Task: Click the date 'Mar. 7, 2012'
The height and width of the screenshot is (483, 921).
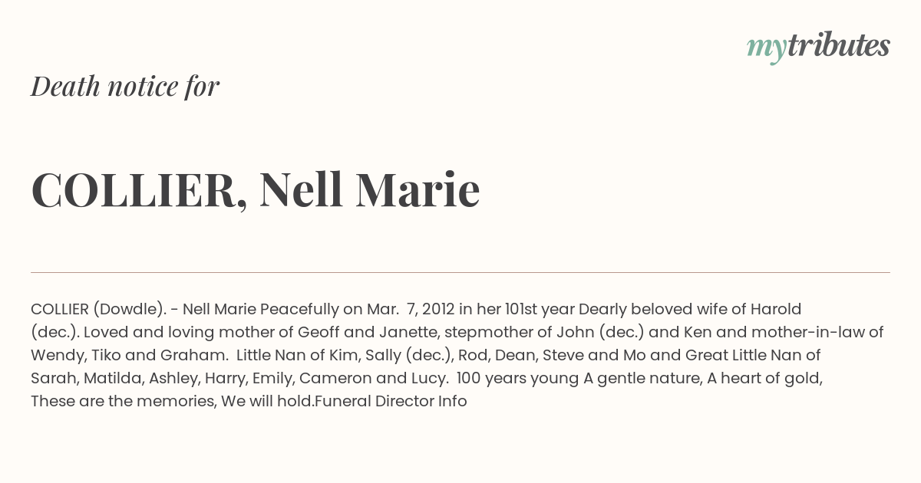Action: click(410, 310)
